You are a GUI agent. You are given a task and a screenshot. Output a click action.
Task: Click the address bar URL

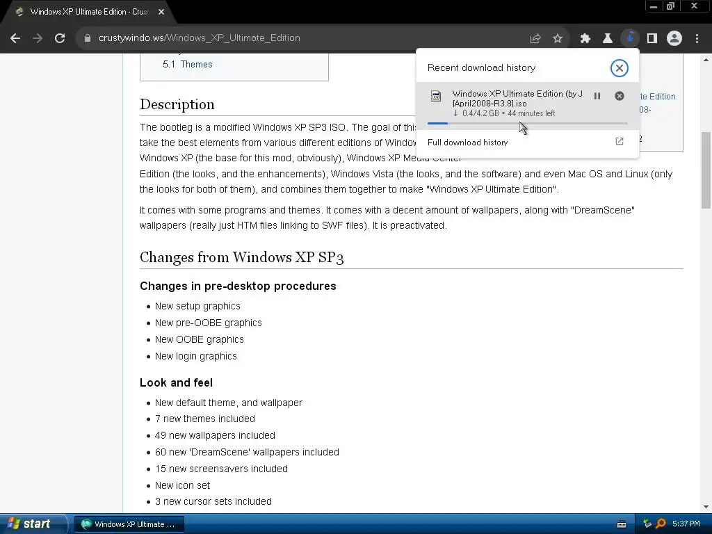pos(200,38)
